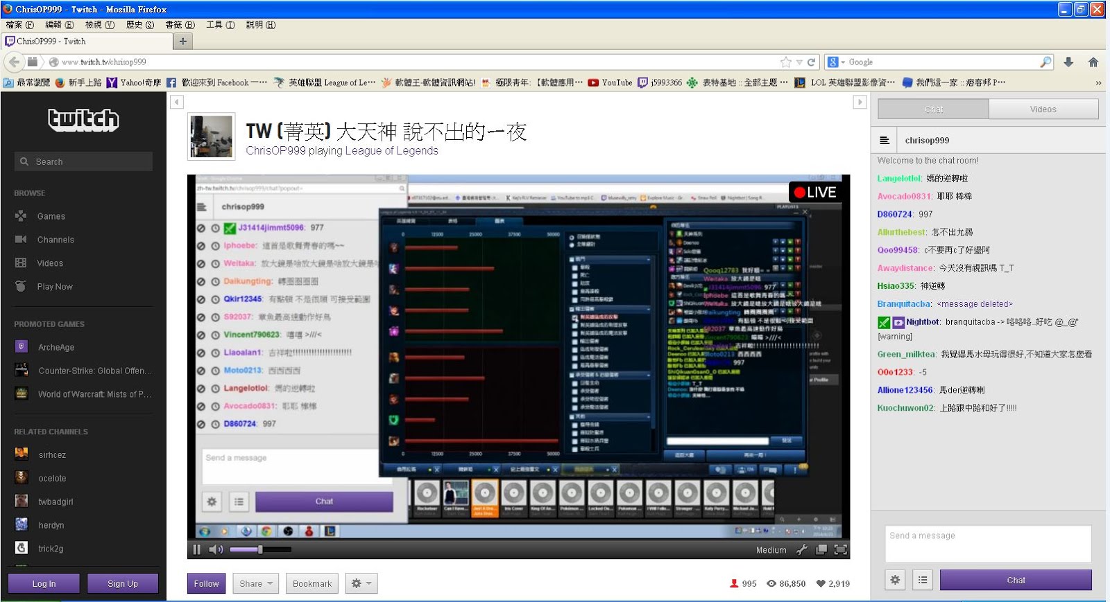The image size is (1110, 602).
Task: Open Facebook bookmark in toolbar
Action: click(216, 82)
